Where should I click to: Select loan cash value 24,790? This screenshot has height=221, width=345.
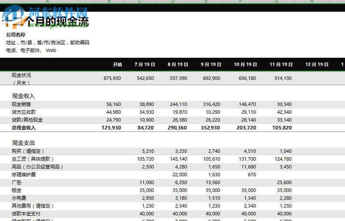114,120
